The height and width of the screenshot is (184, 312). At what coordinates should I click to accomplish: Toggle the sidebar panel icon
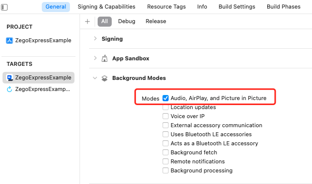[x=4, y=8]
